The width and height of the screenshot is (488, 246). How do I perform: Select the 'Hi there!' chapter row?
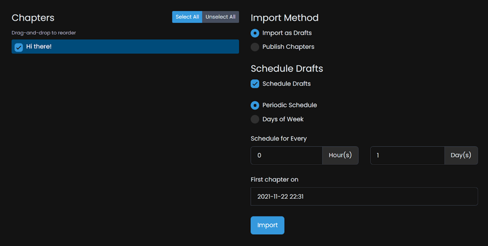pyautogui.click(x=125, y=47)
